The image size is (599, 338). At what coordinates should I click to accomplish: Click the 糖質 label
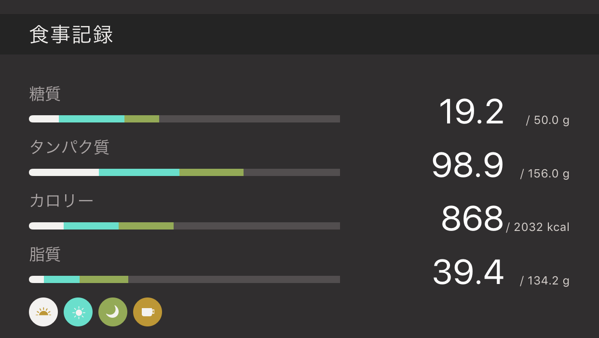point(45,94)
